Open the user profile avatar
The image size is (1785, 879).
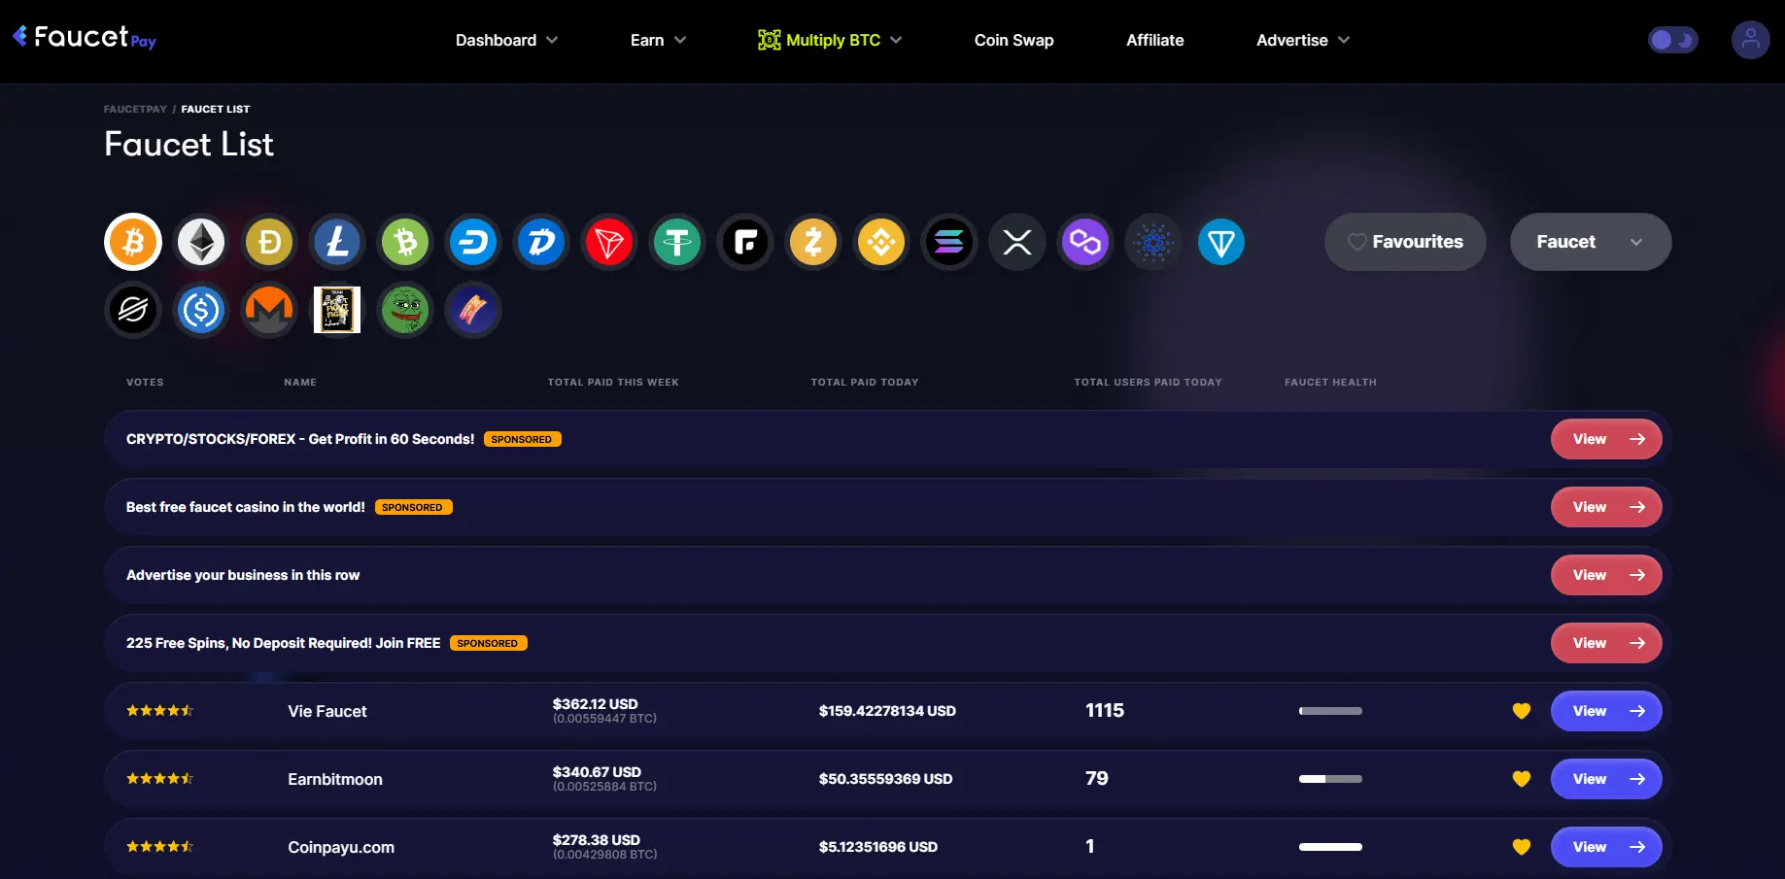(x=1750, y=40)
